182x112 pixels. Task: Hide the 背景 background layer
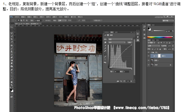148,65
